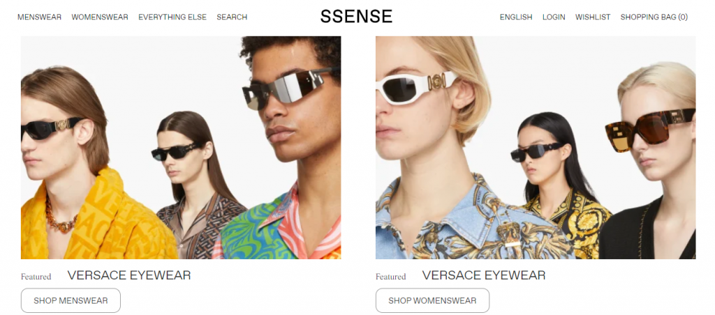Click the tortoiseshell square sunglasses on right model
The image size is (715, 315).
(x=649, y=128)
